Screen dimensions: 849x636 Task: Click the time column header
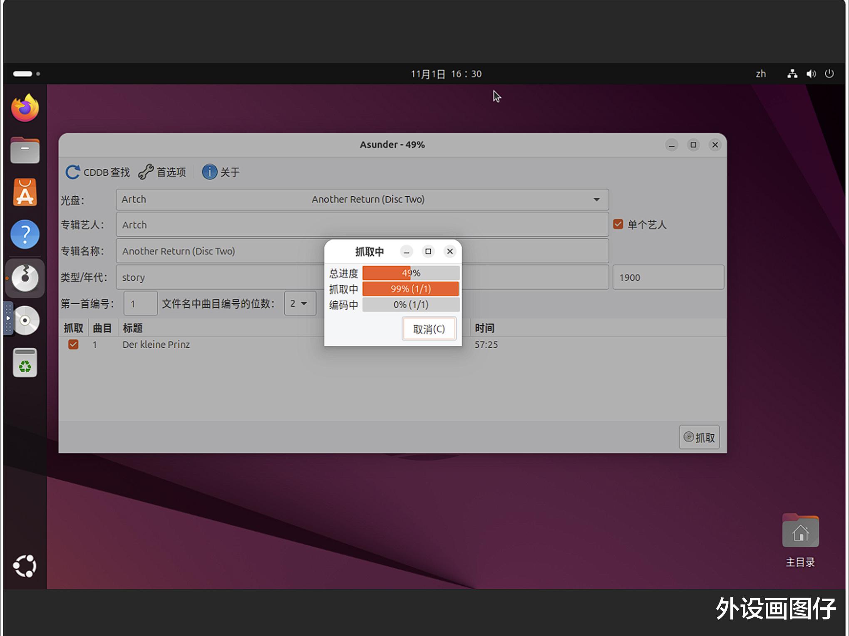click(x=484, y=328)
